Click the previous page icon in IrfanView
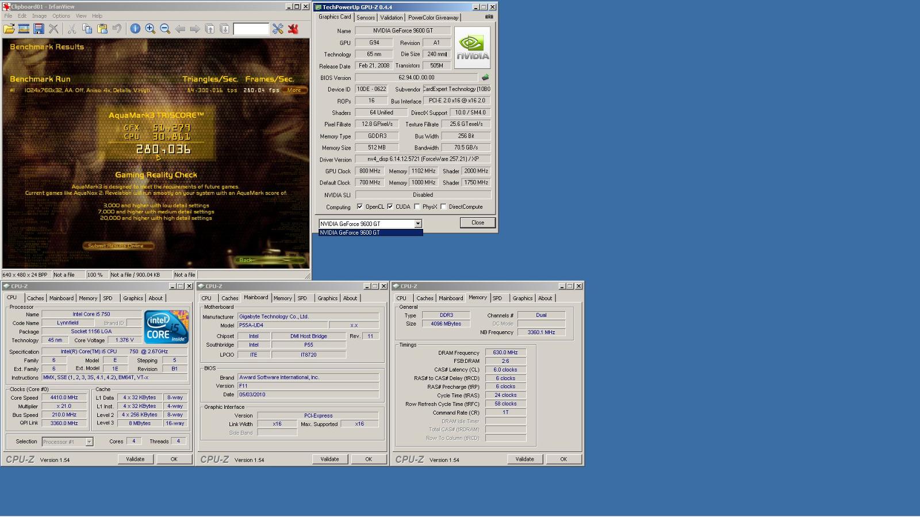Image resolution: width=920 pixels, height=517 pixels. pos(210,29)
